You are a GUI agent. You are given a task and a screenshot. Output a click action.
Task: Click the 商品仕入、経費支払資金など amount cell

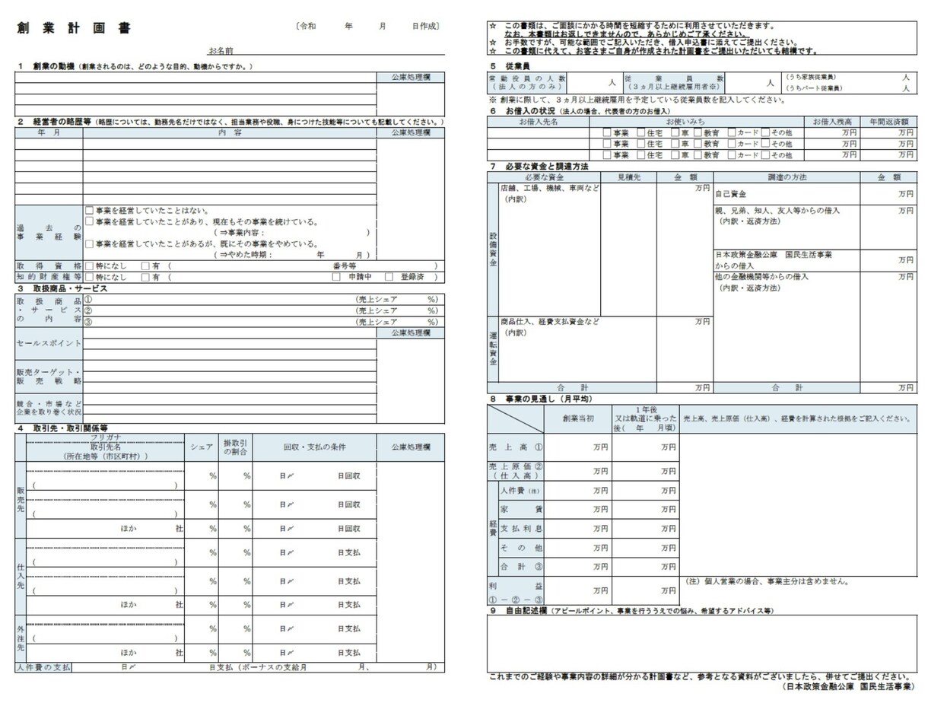tap(685, 348)
